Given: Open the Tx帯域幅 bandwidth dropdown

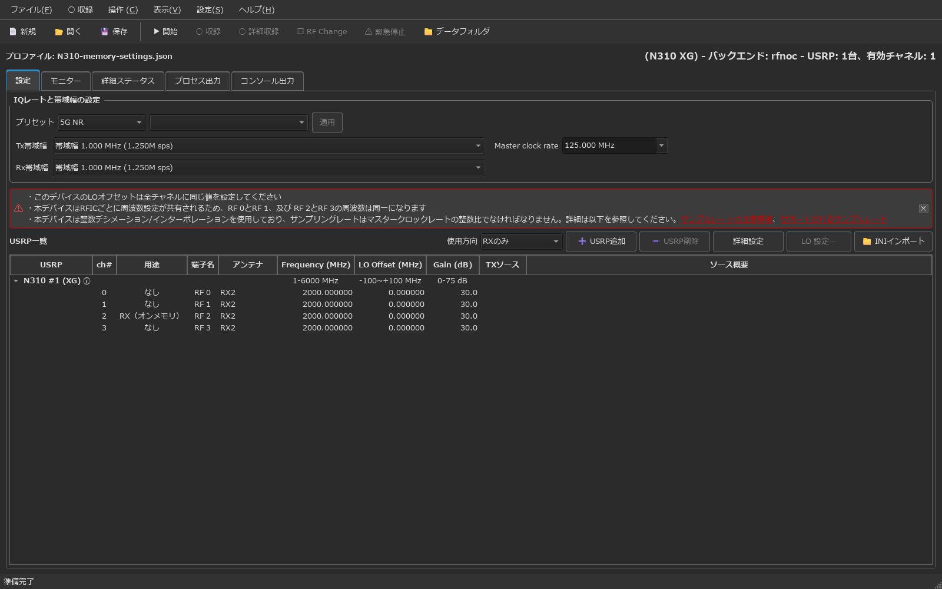Looking at the screenshot, I should [x=268, y=146].
